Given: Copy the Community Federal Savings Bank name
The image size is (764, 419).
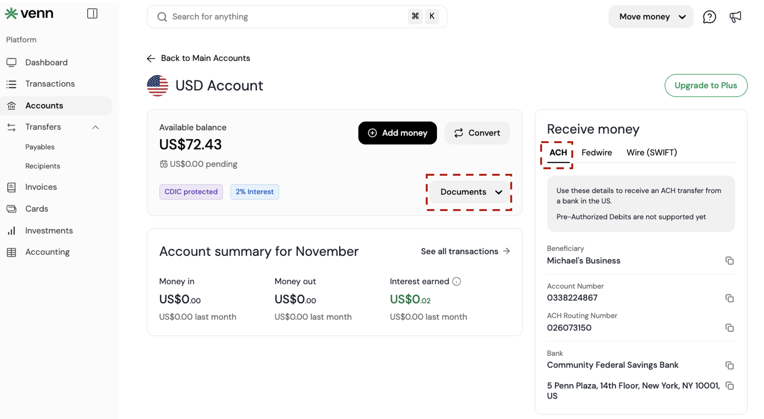Looking at the screenshot, I should pyautogui.click(x=729, y=365).
